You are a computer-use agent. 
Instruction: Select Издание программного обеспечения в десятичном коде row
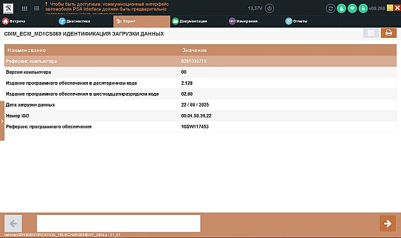201,83
